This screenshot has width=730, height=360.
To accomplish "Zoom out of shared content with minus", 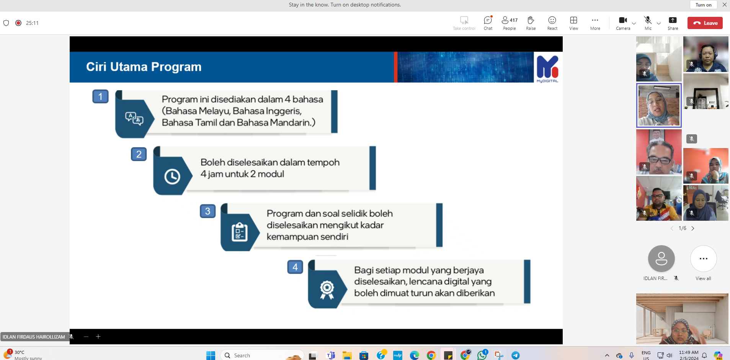I will 86,337.
